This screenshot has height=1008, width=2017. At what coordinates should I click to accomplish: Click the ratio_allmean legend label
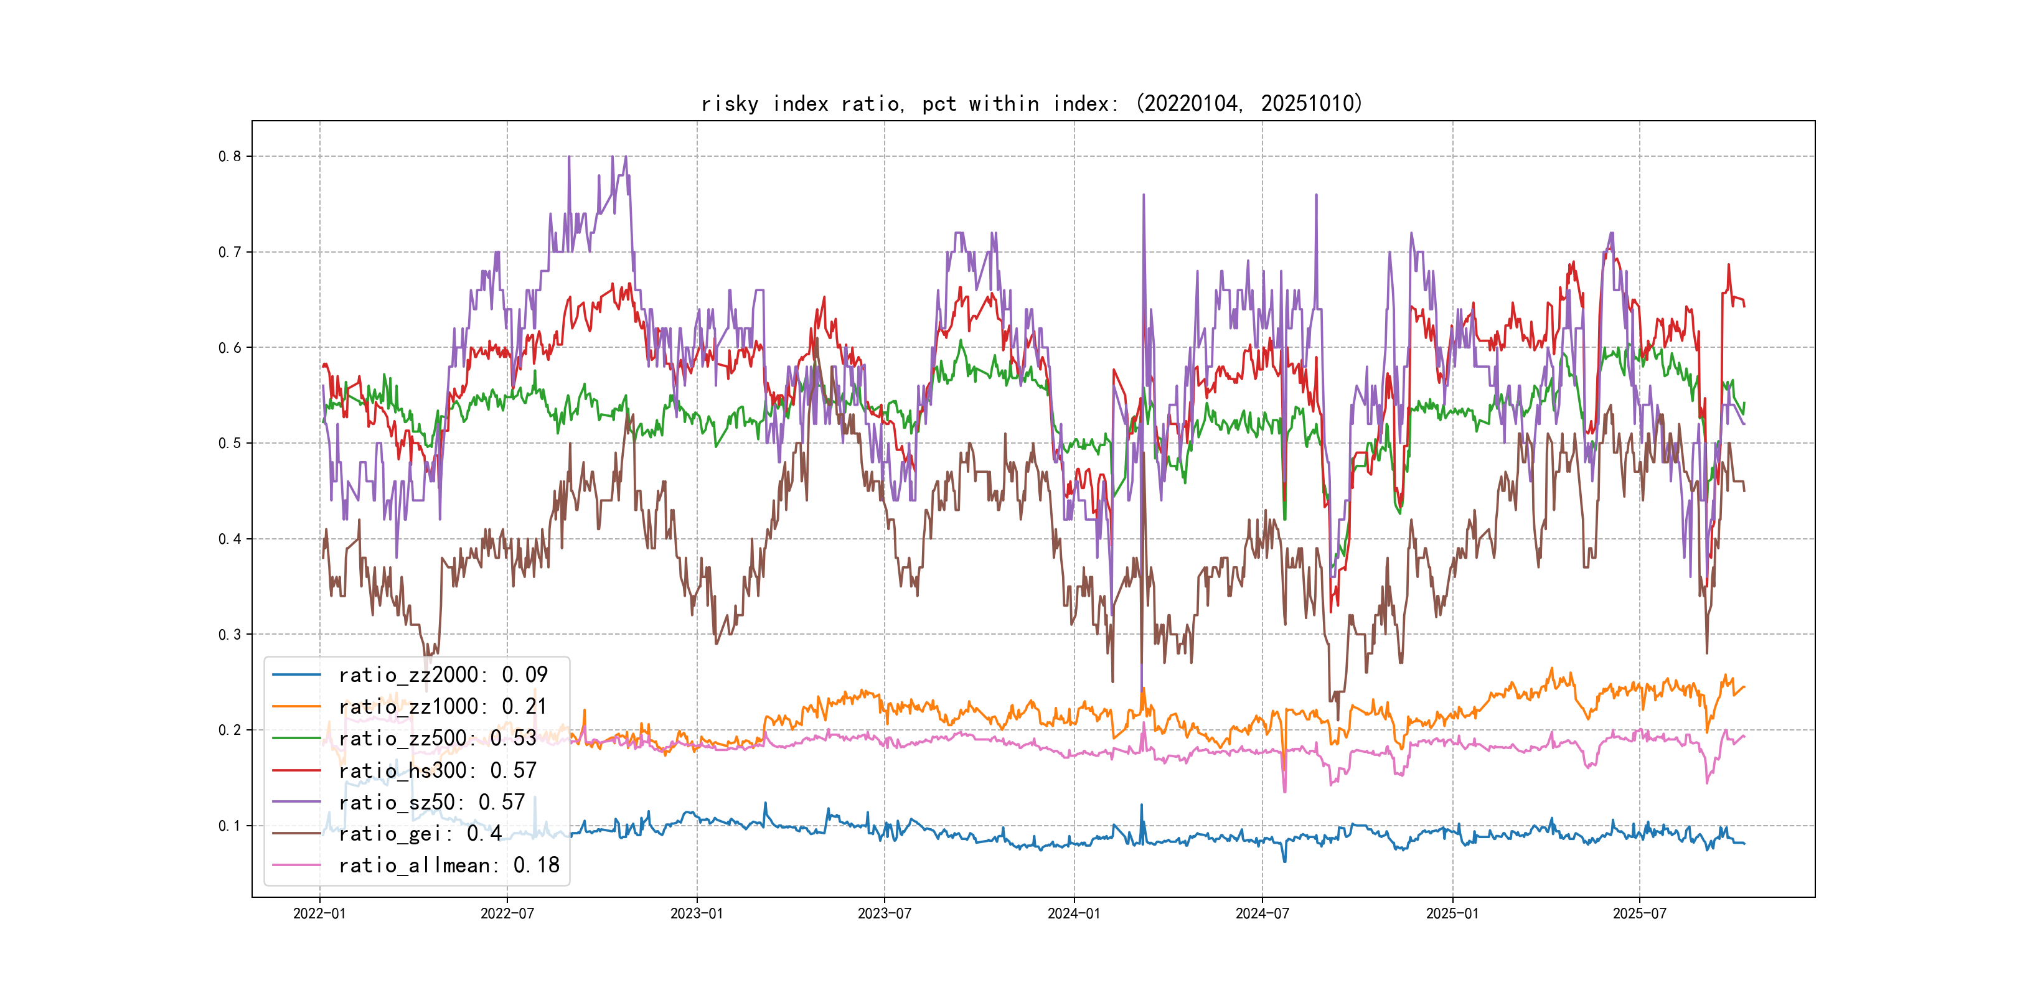point(449,866)
